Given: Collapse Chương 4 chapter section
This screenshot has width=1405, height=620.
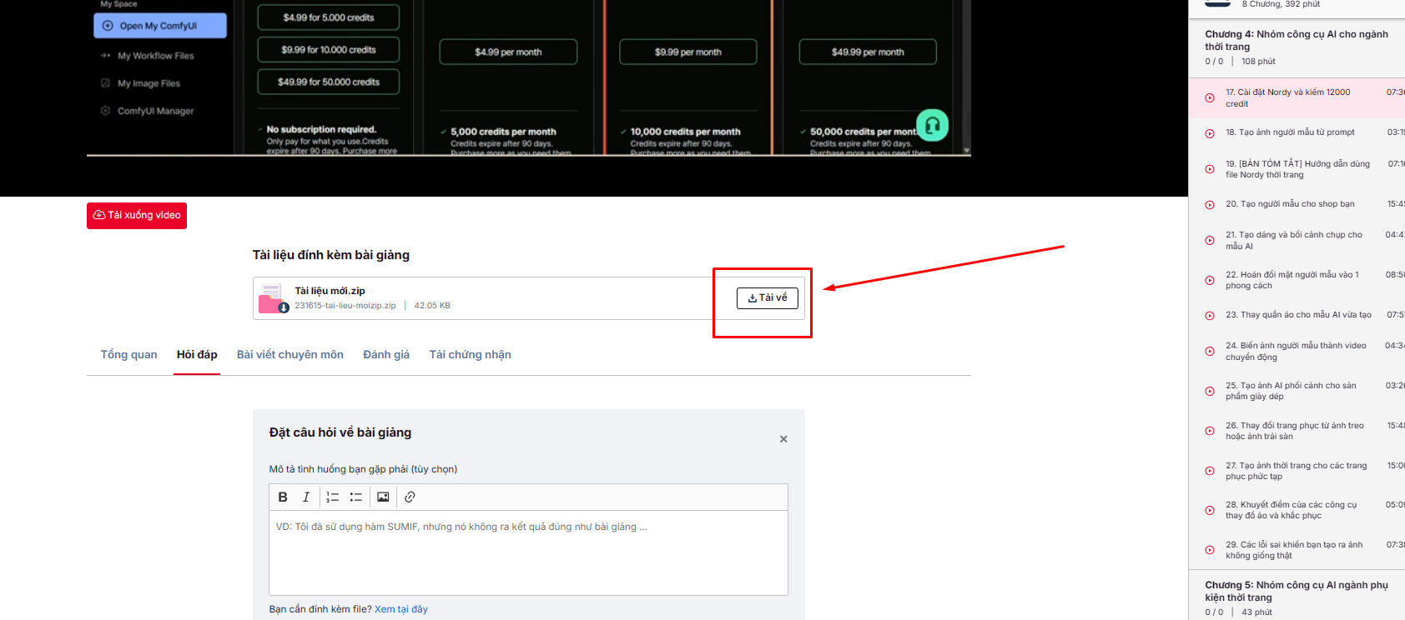Looking at the screenshot, I should [x=1297, y=47].
